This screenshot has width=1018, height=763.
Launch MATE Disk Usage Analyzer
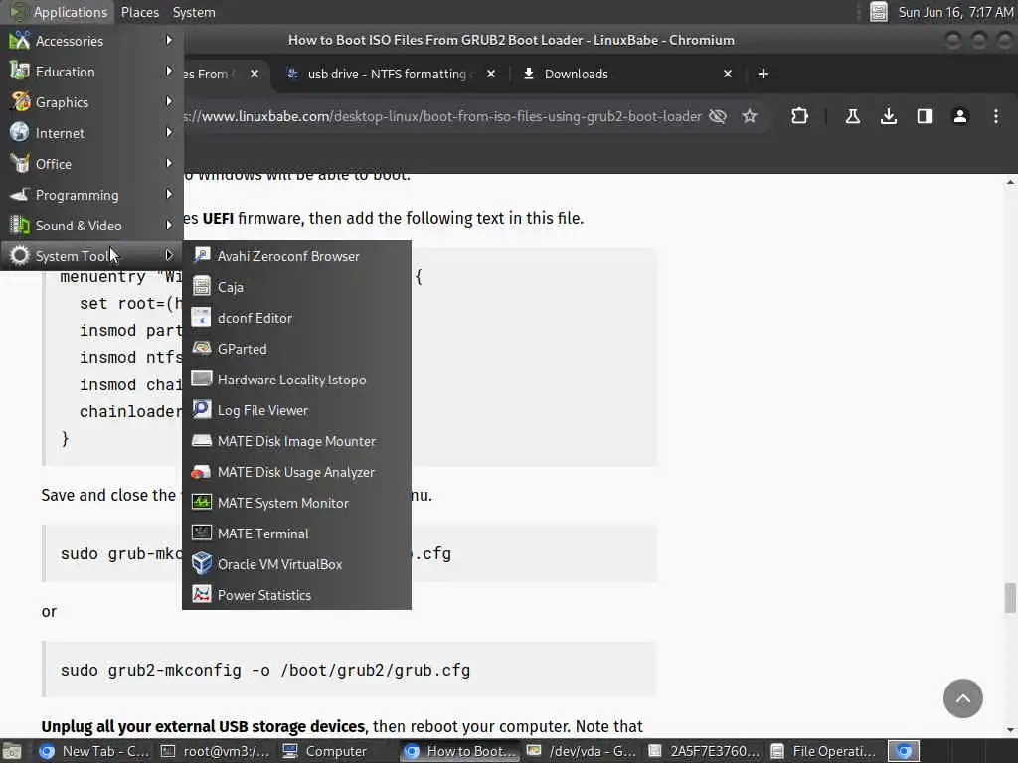[x=296, y=472]
